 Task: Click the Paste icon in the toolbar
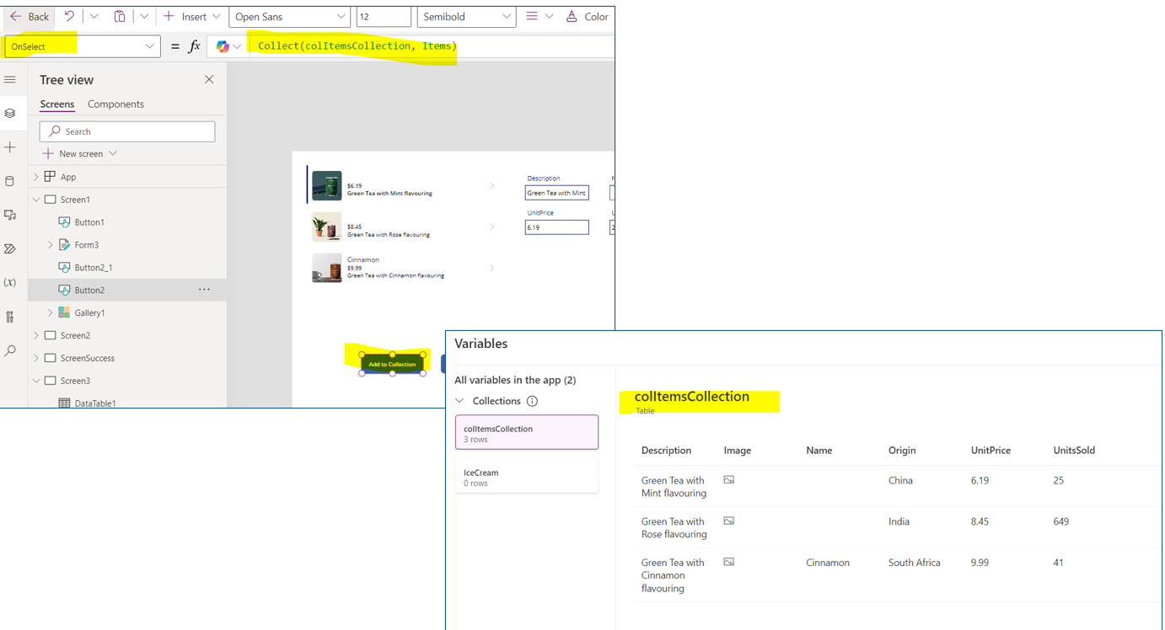tap(119, 16)
